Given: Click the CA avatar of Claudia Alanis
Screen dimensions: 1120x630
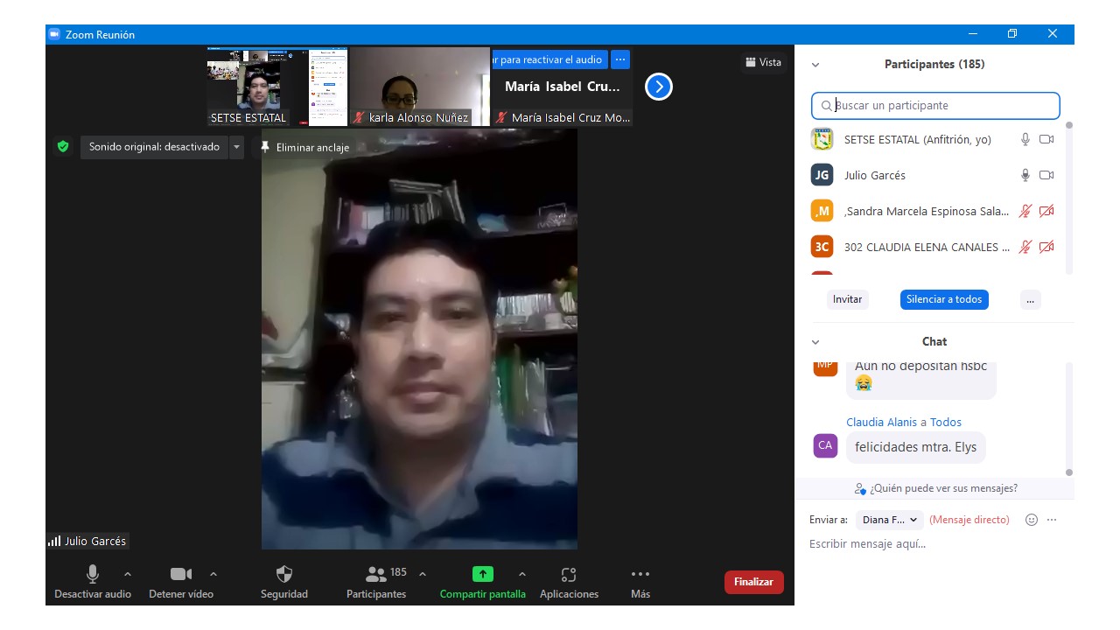Looking at the screenshot, I should (825, 445).
